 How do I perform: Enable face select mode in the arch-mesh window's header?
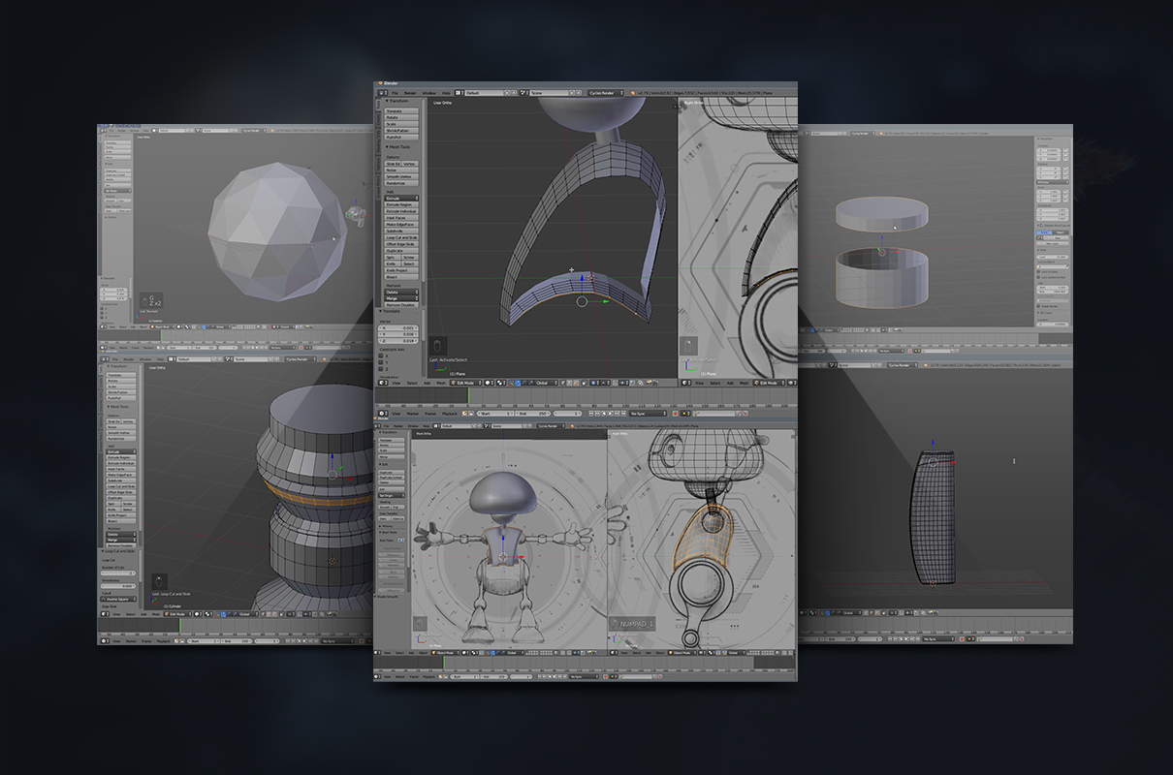click(x=576, y=383)
